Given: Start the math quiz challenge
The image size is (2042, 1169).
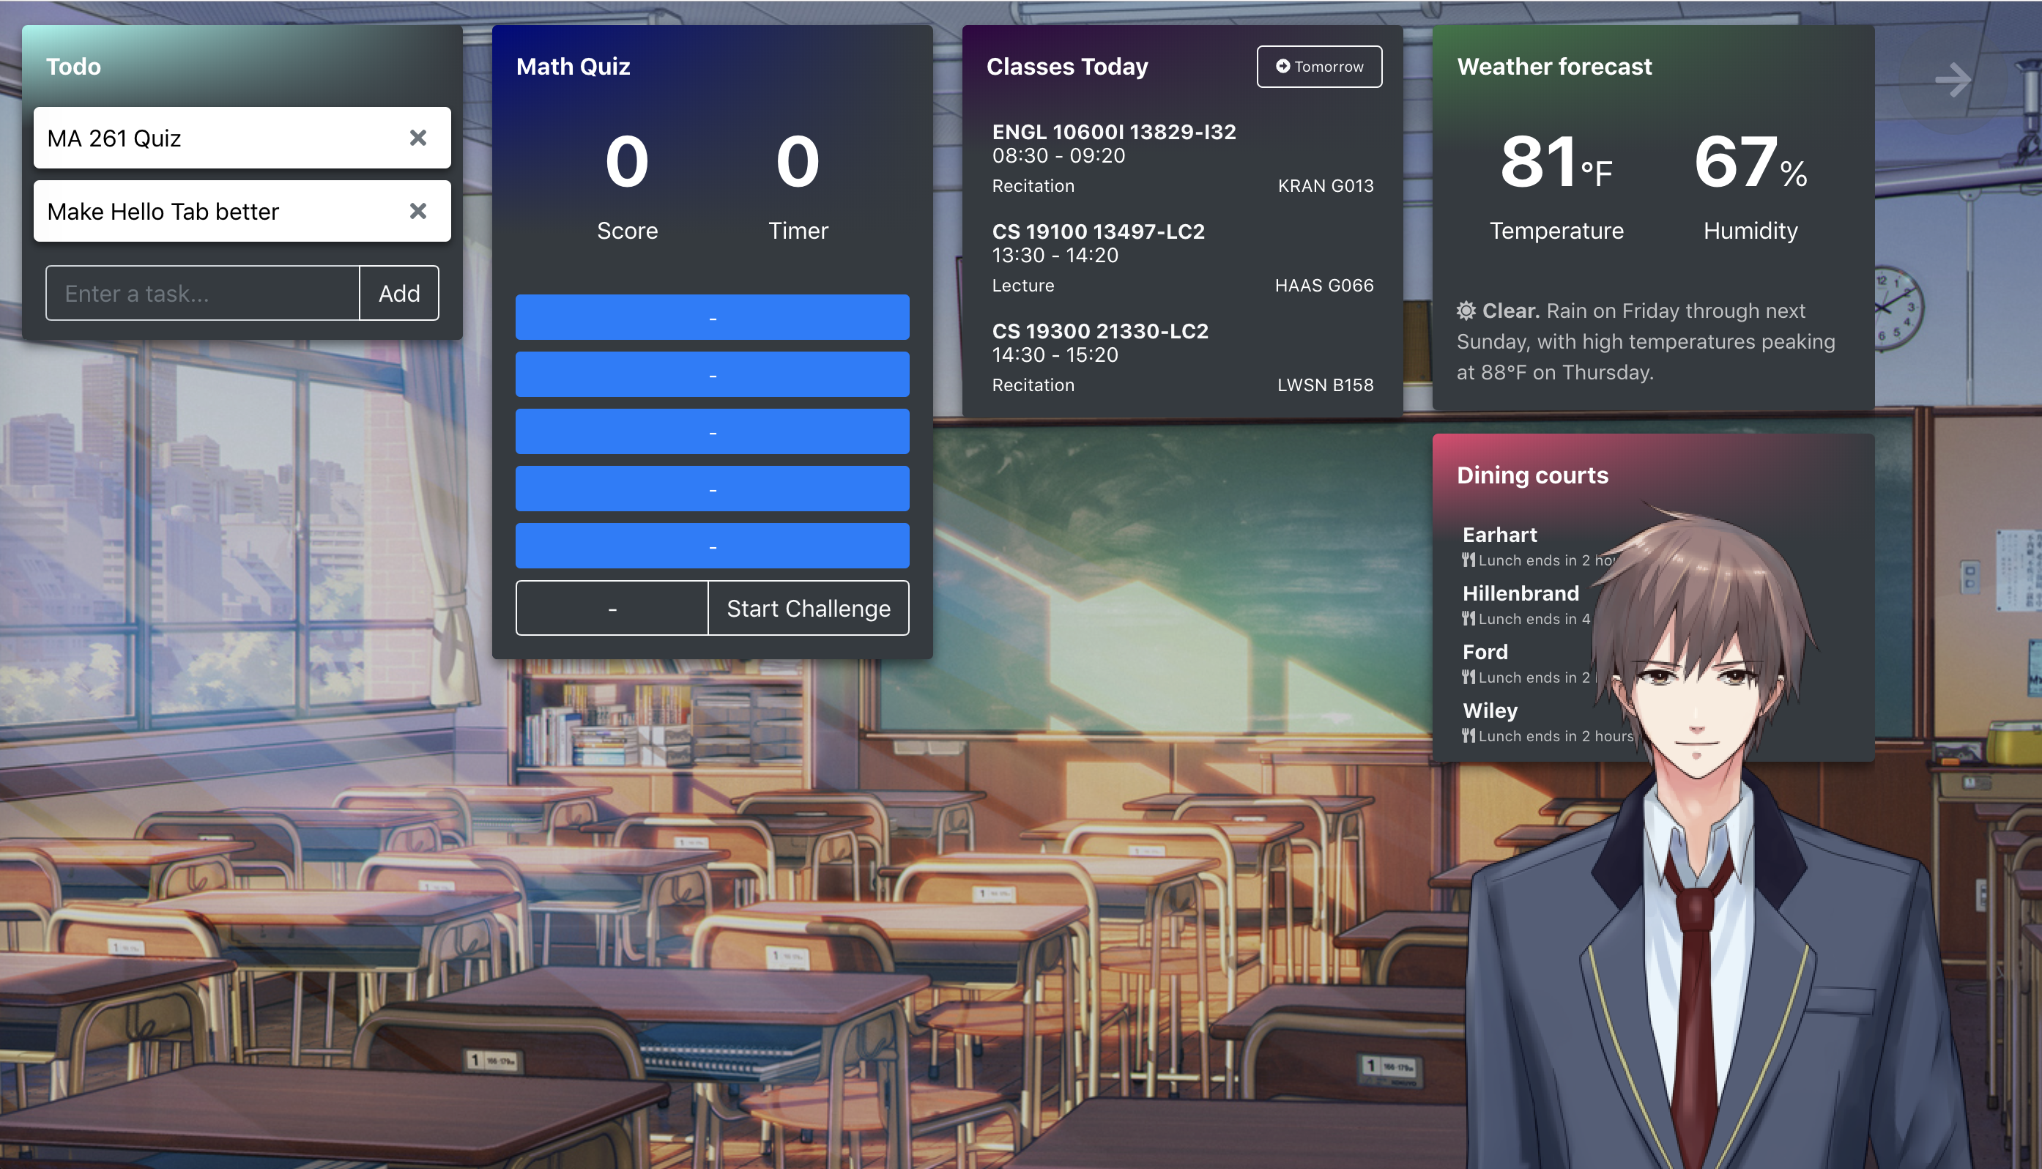Looking at the screenshot, I should pyautogui.click(x=807, y=609).
